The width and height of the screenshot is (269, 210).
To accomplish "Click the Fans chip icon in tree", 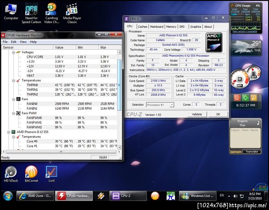I will click(18, 99).
